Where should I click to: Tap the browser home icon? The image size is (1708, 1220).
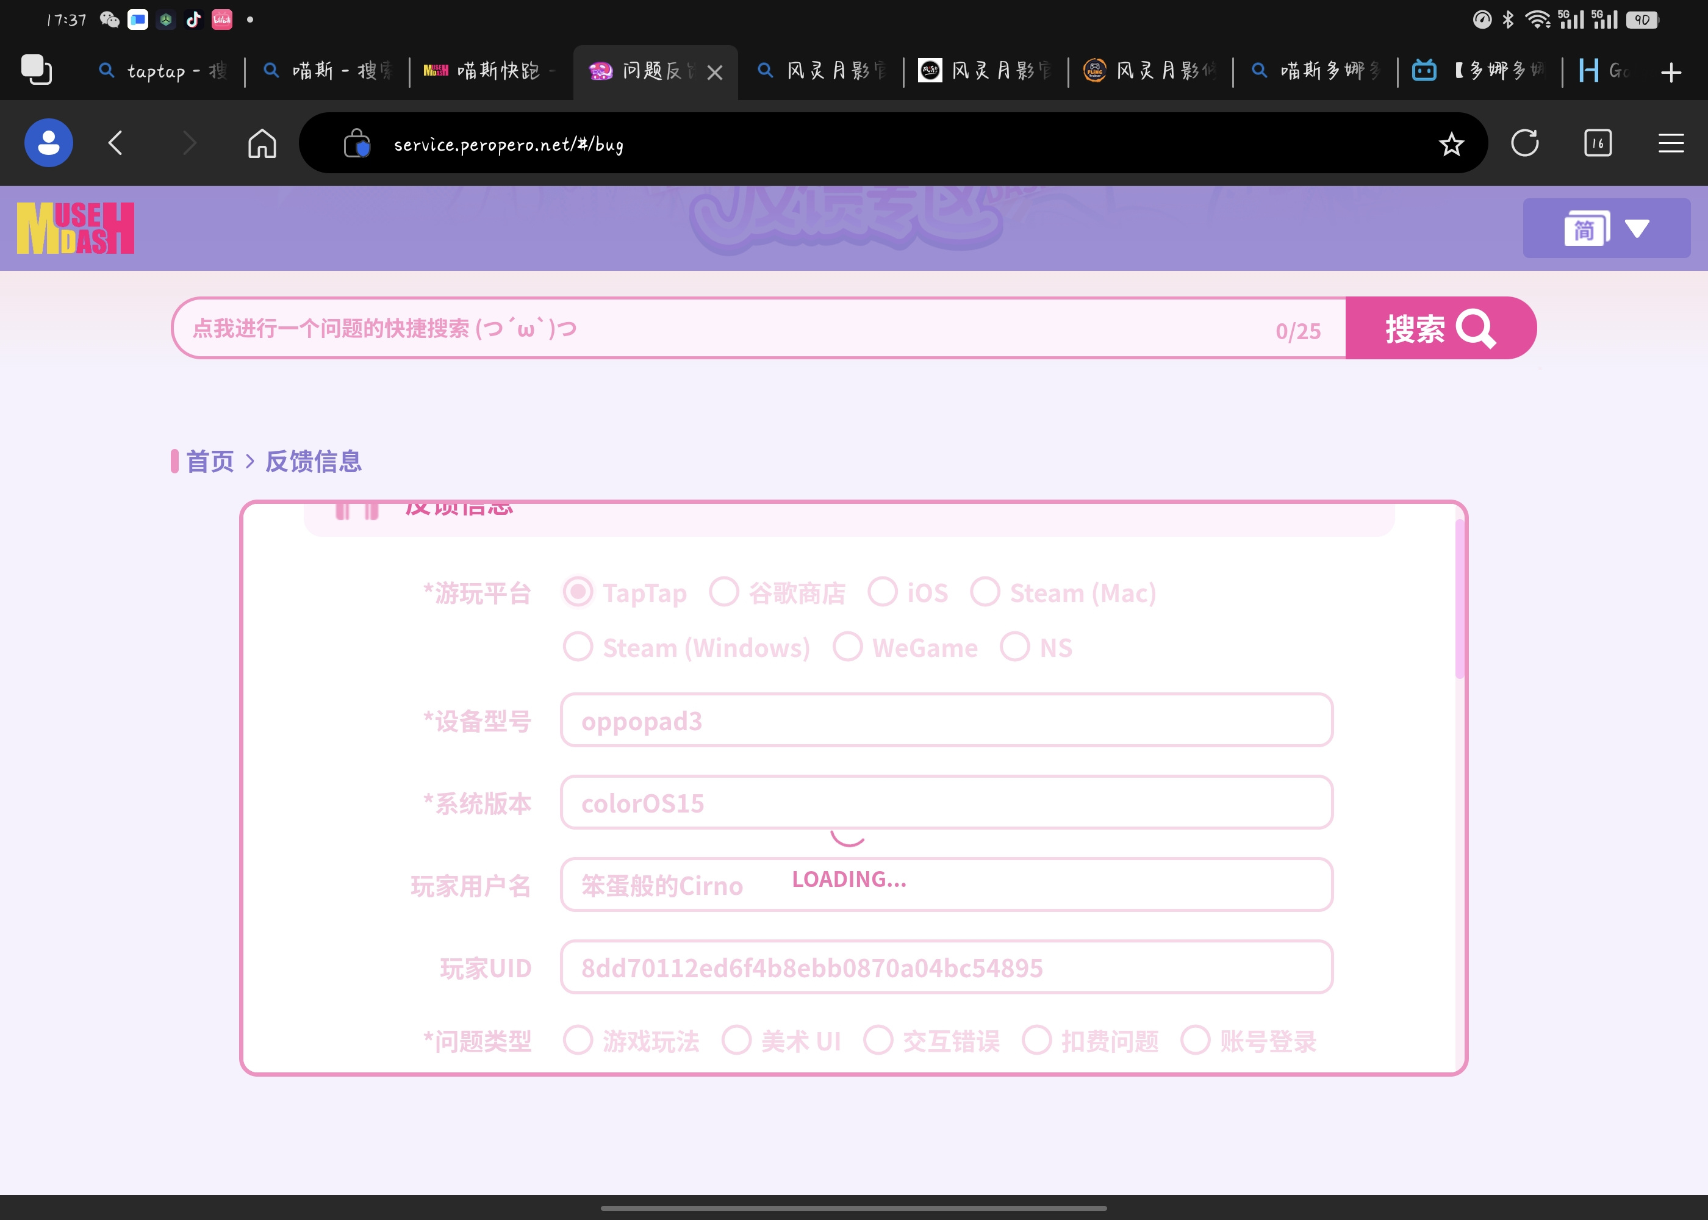coord(262,143)
